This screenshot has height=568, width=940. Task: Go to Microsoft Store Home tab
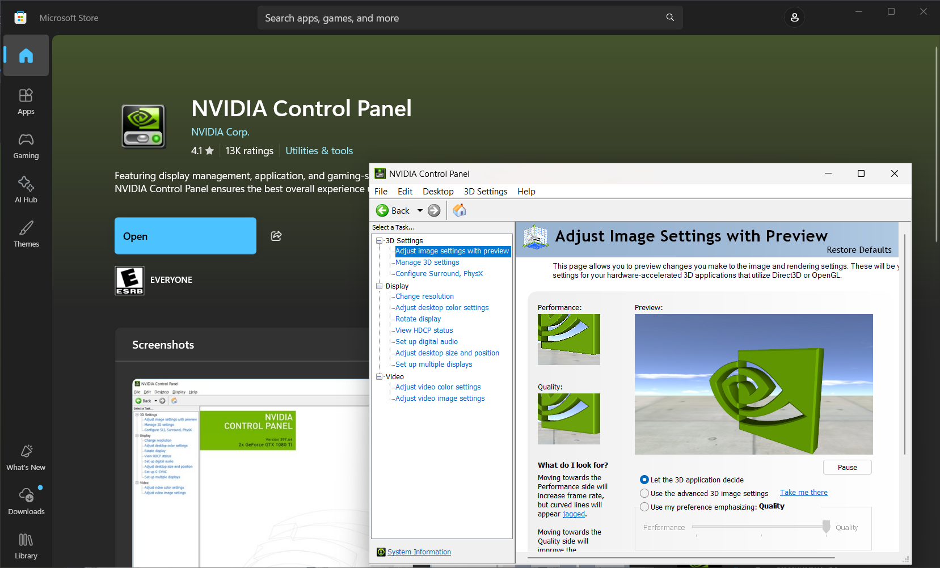pos(26,56)
